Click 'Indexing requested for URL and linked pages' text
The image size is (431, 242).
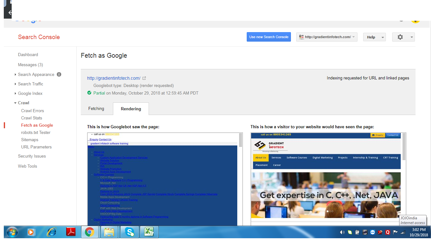(368, 78)
